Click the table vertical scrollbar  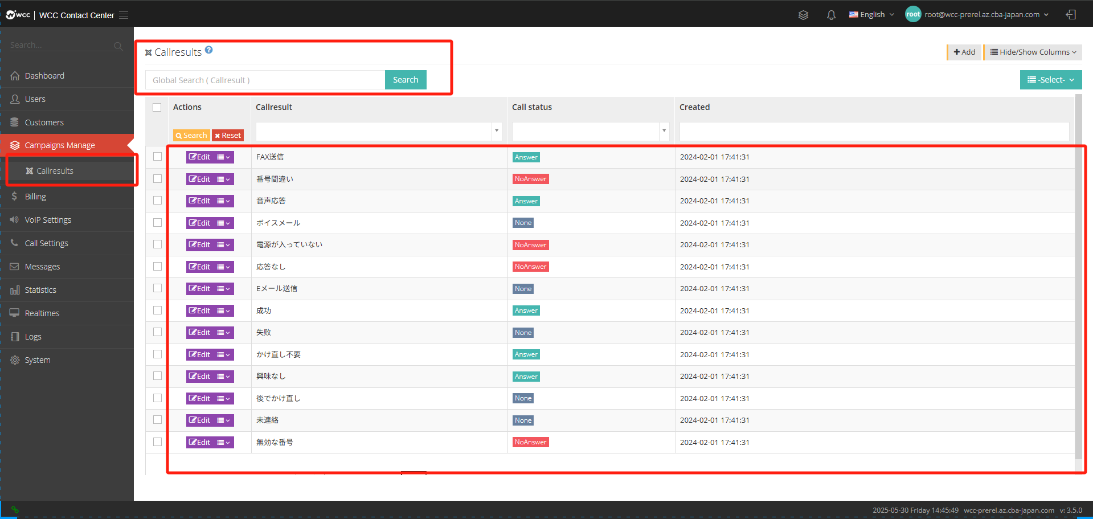(x=1078, y=277)
